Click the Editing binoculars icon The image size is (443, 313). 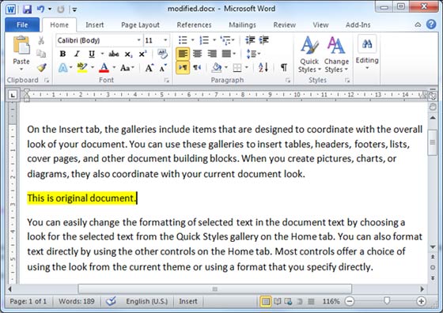(x=367, y=43)
